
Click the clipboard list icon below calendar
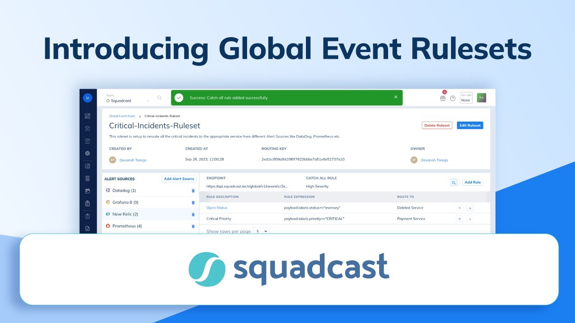(88, 203)
